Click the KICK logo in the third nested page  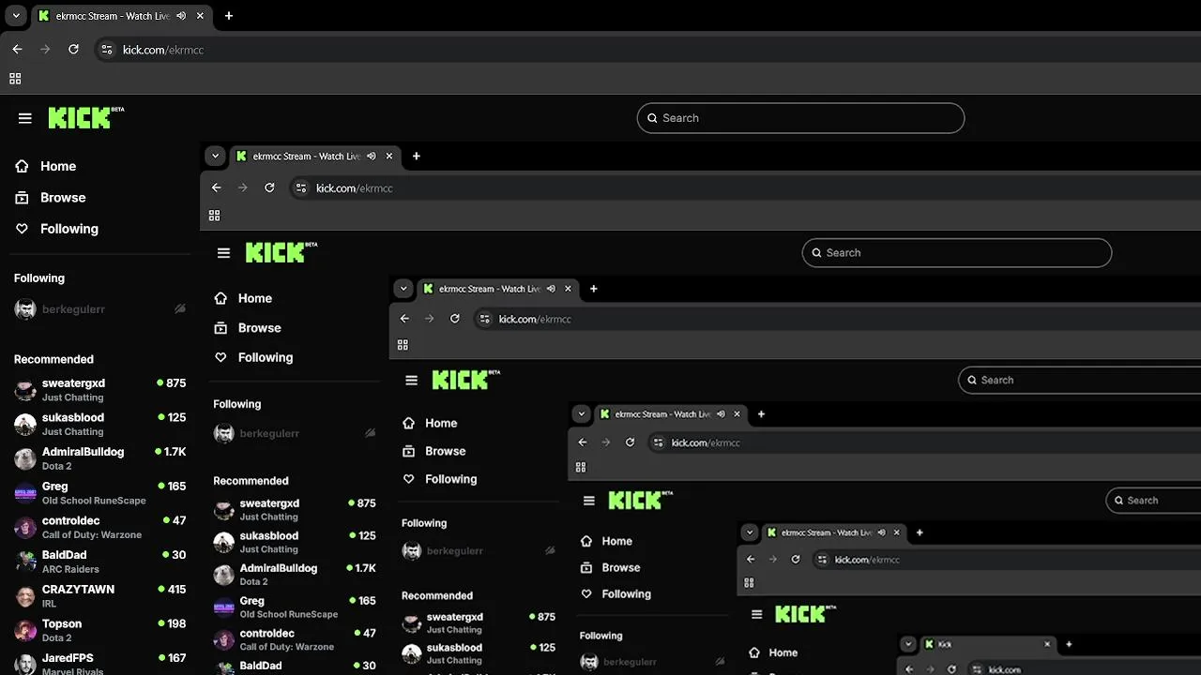tap(465, 380)
